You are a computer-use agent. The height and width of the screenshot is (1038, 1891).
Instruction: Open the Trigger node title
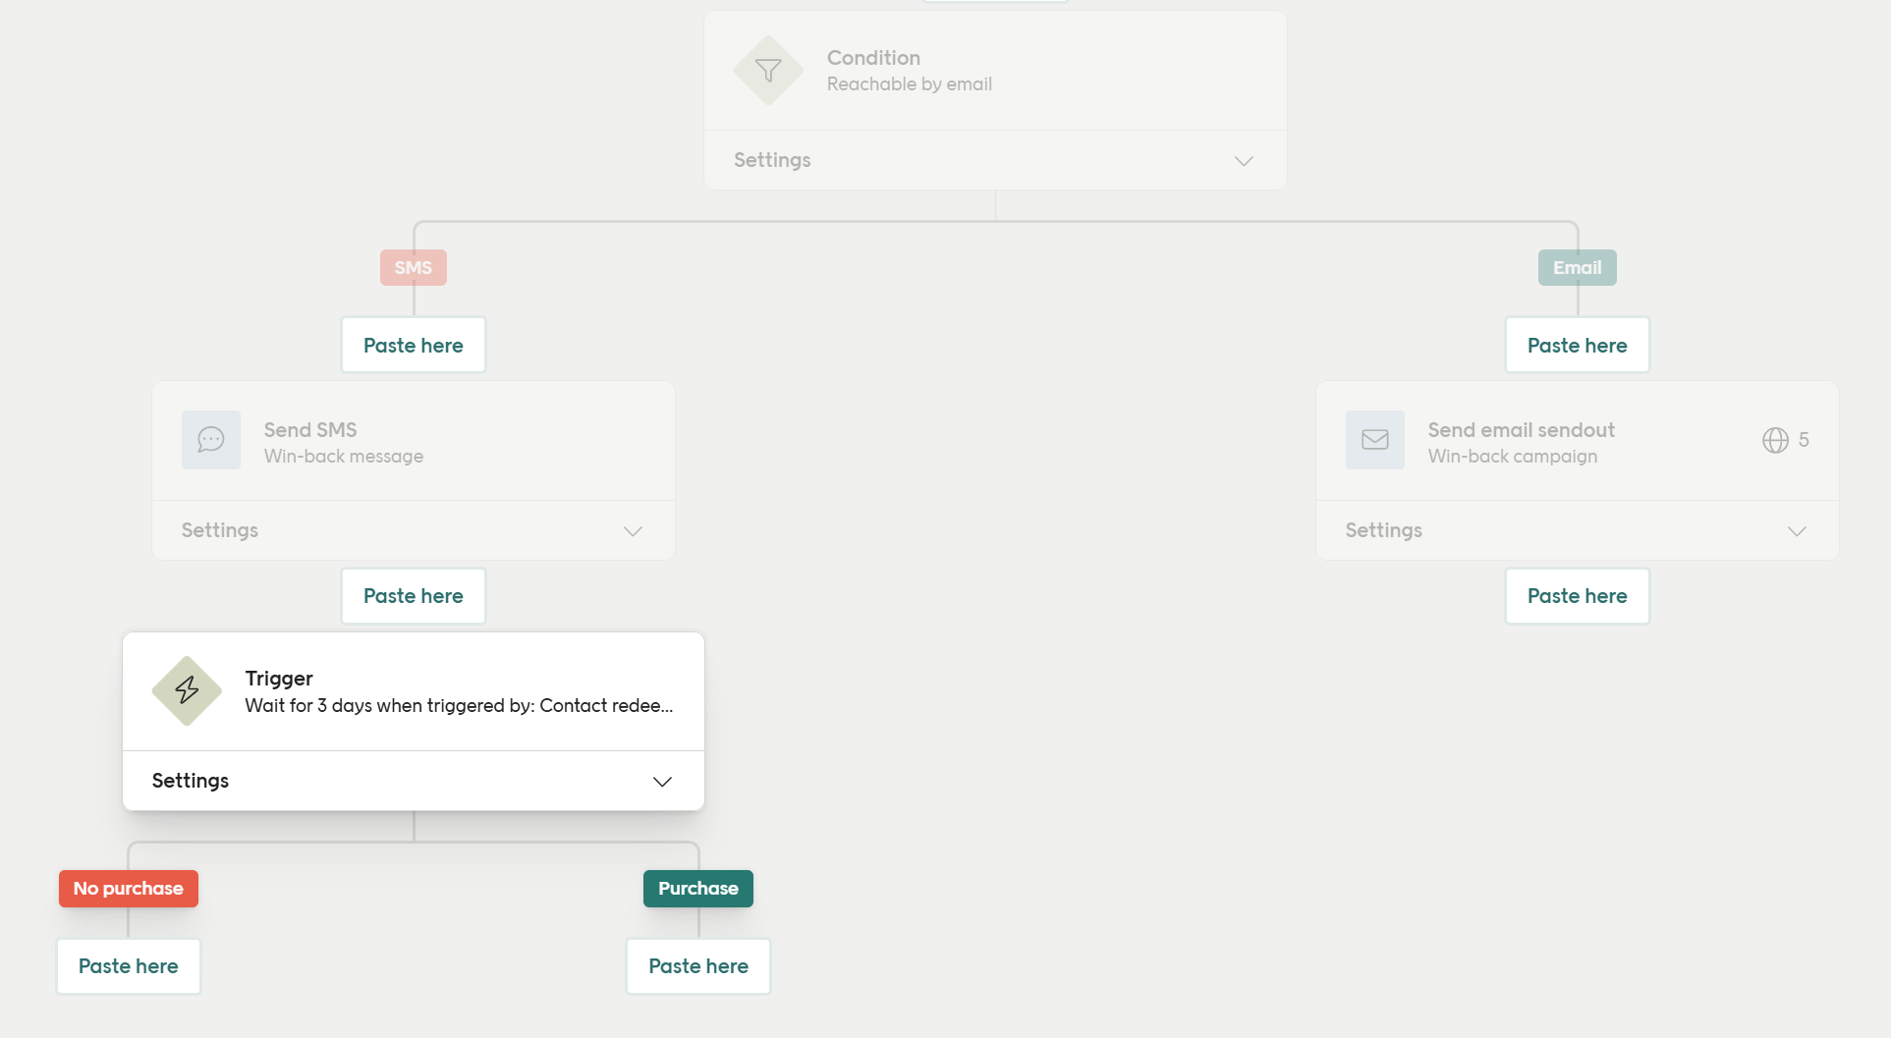279,679
